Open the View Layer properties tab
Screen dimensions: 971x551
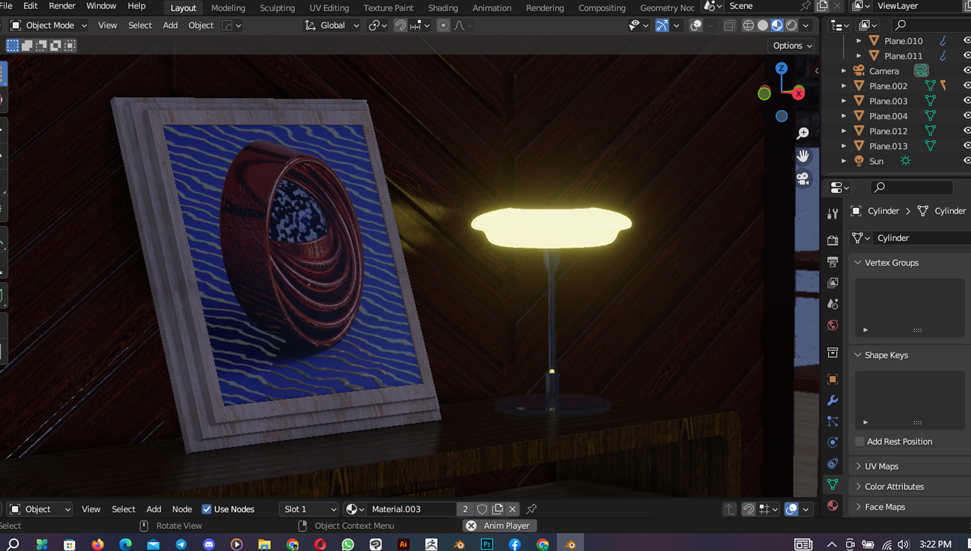[832, 283]
